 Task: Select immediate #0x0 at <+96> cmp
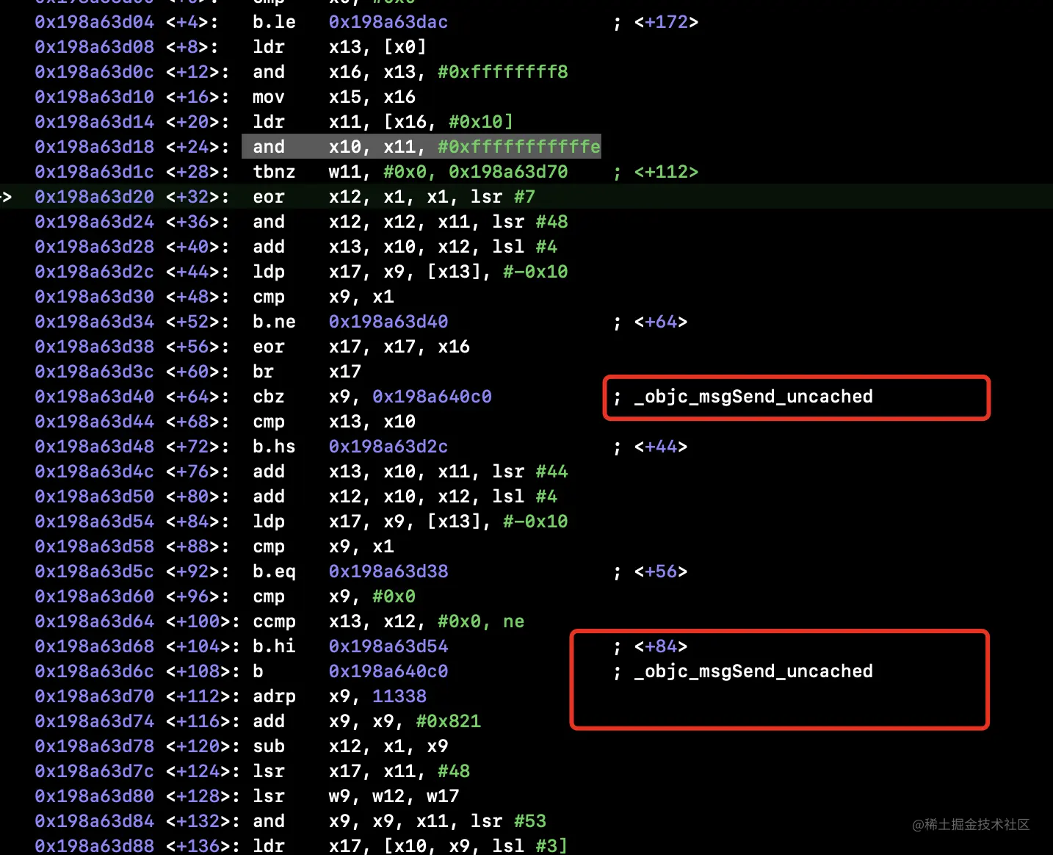click(394, 596)
